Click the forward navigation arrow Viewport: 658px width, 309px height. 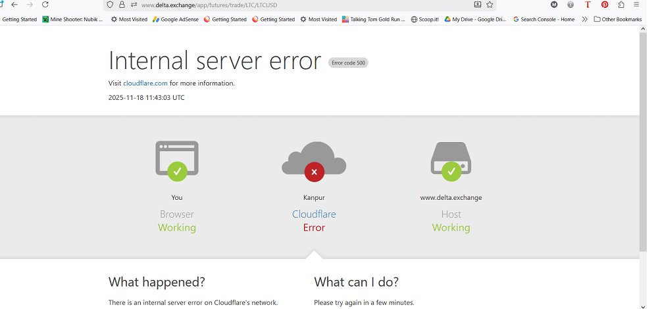(x=30, y=5)
